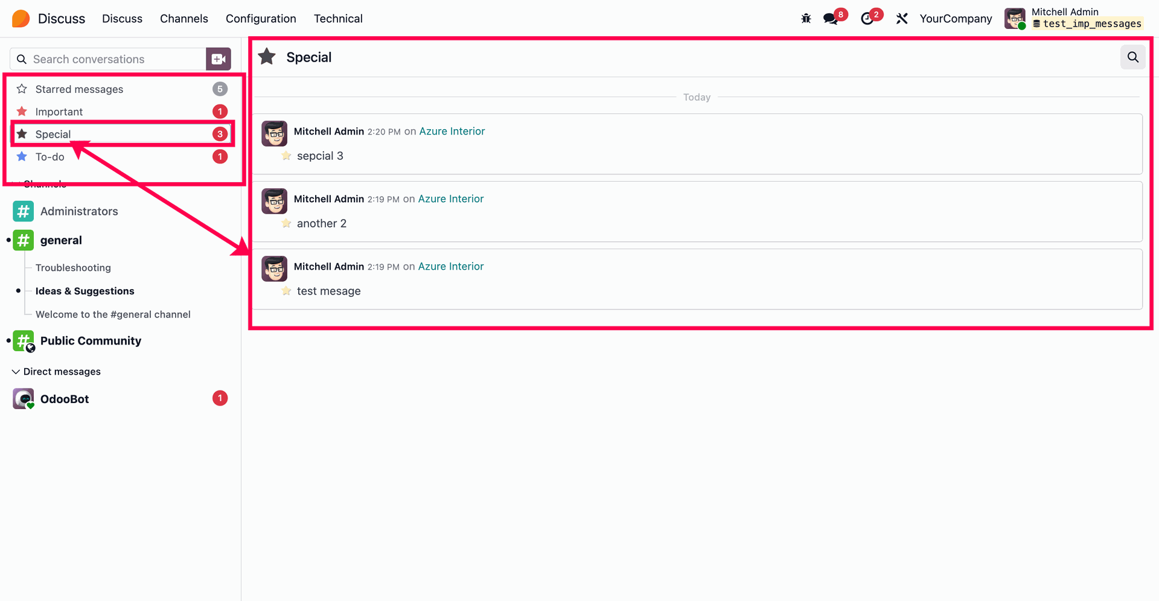Click the Starred messages counter badge showing 5
Viewport: 1159px width, 601px height.
tap(220, 89)
